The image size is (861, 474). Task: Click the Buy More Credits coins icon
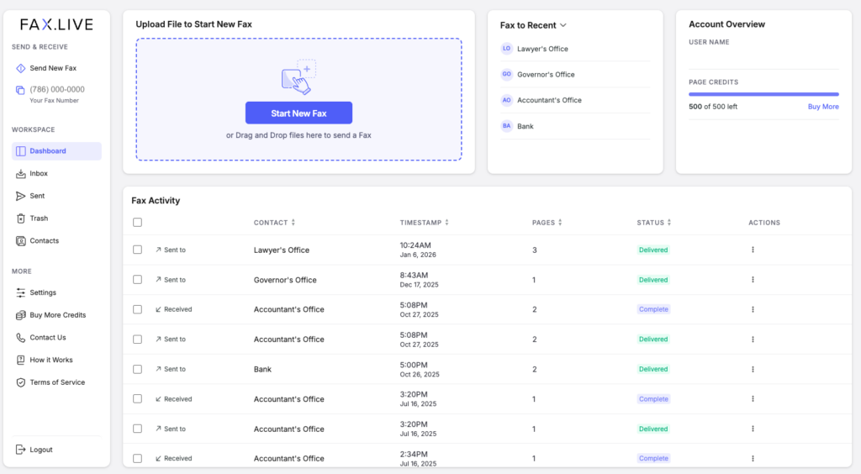tap(21, 315)
